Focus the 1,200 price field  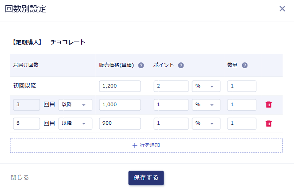point(120,86)
